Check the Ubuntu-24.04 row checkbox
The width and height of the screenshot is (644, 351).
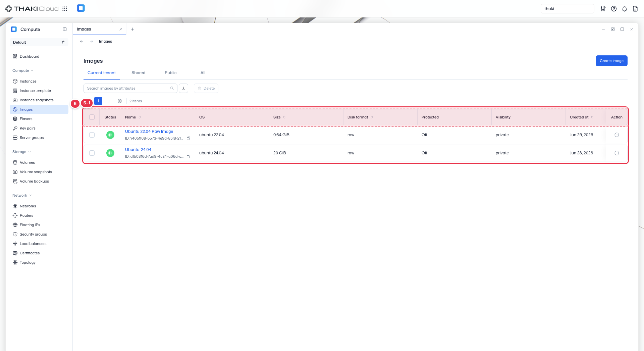[92, 153]
